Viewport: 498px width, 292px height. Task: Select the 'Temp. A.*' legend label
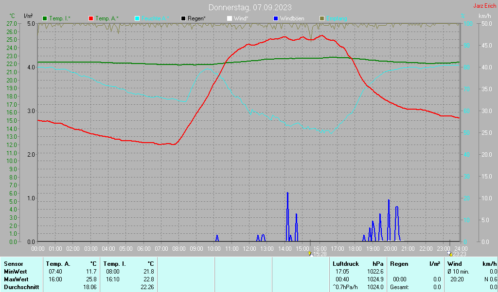coord(107,19)
